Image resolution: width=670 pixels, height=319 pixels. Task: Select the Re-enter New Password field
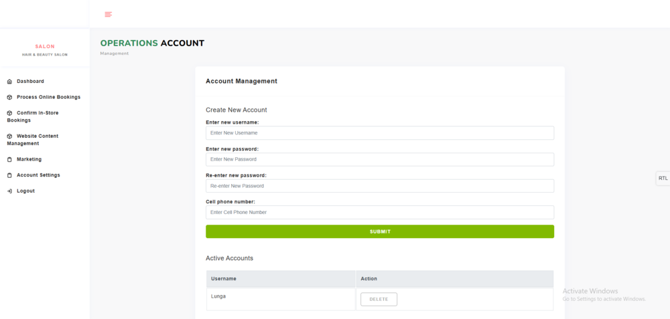(x=379, y=186)
